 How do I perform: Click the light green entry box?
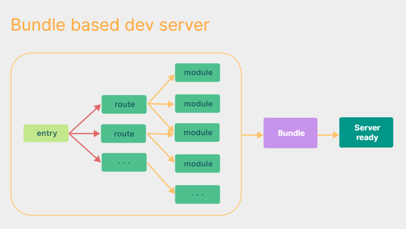pos(46,133)
